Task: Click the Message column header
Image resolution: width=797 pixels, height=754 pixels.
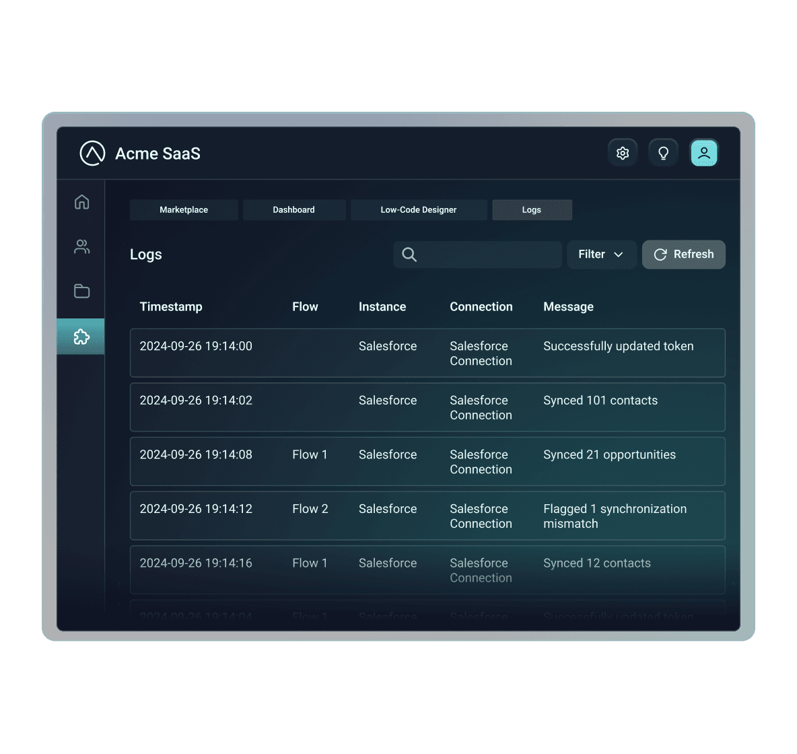Action: point(568,306)
